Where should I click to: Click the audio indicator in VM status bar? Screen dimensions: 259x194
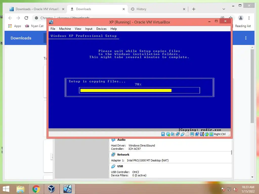pos(173,134)
